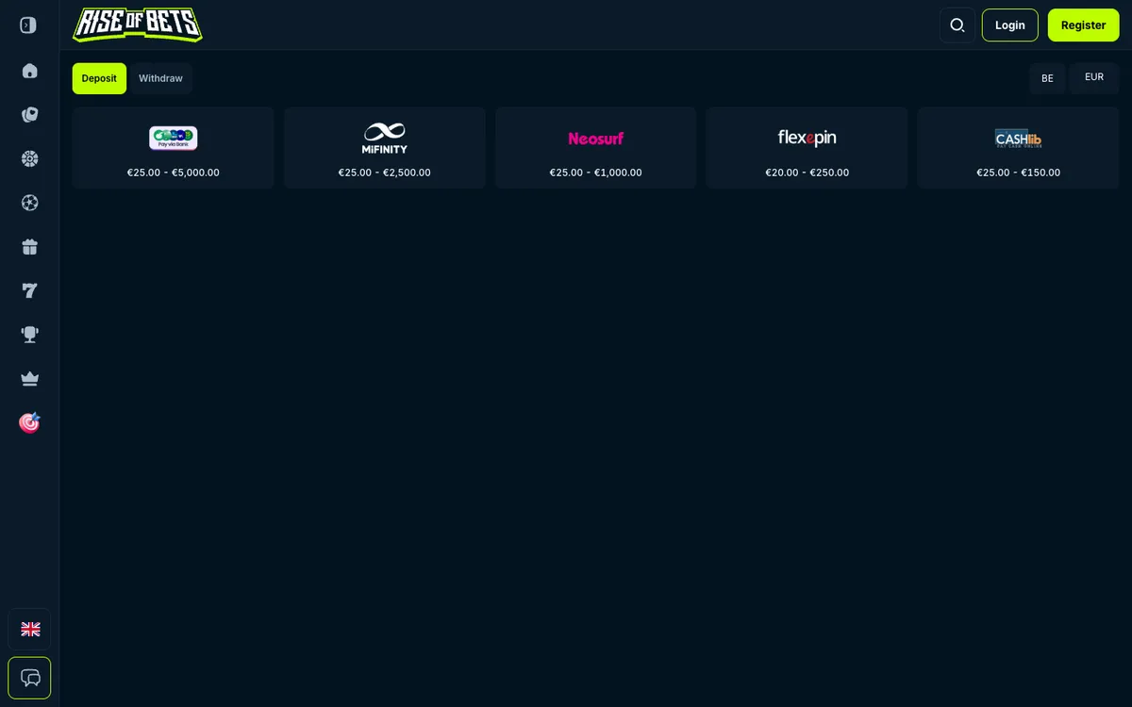1132x707 pixels.
Task: Click the Rise of Bets logo
Action: coord(138,25)
